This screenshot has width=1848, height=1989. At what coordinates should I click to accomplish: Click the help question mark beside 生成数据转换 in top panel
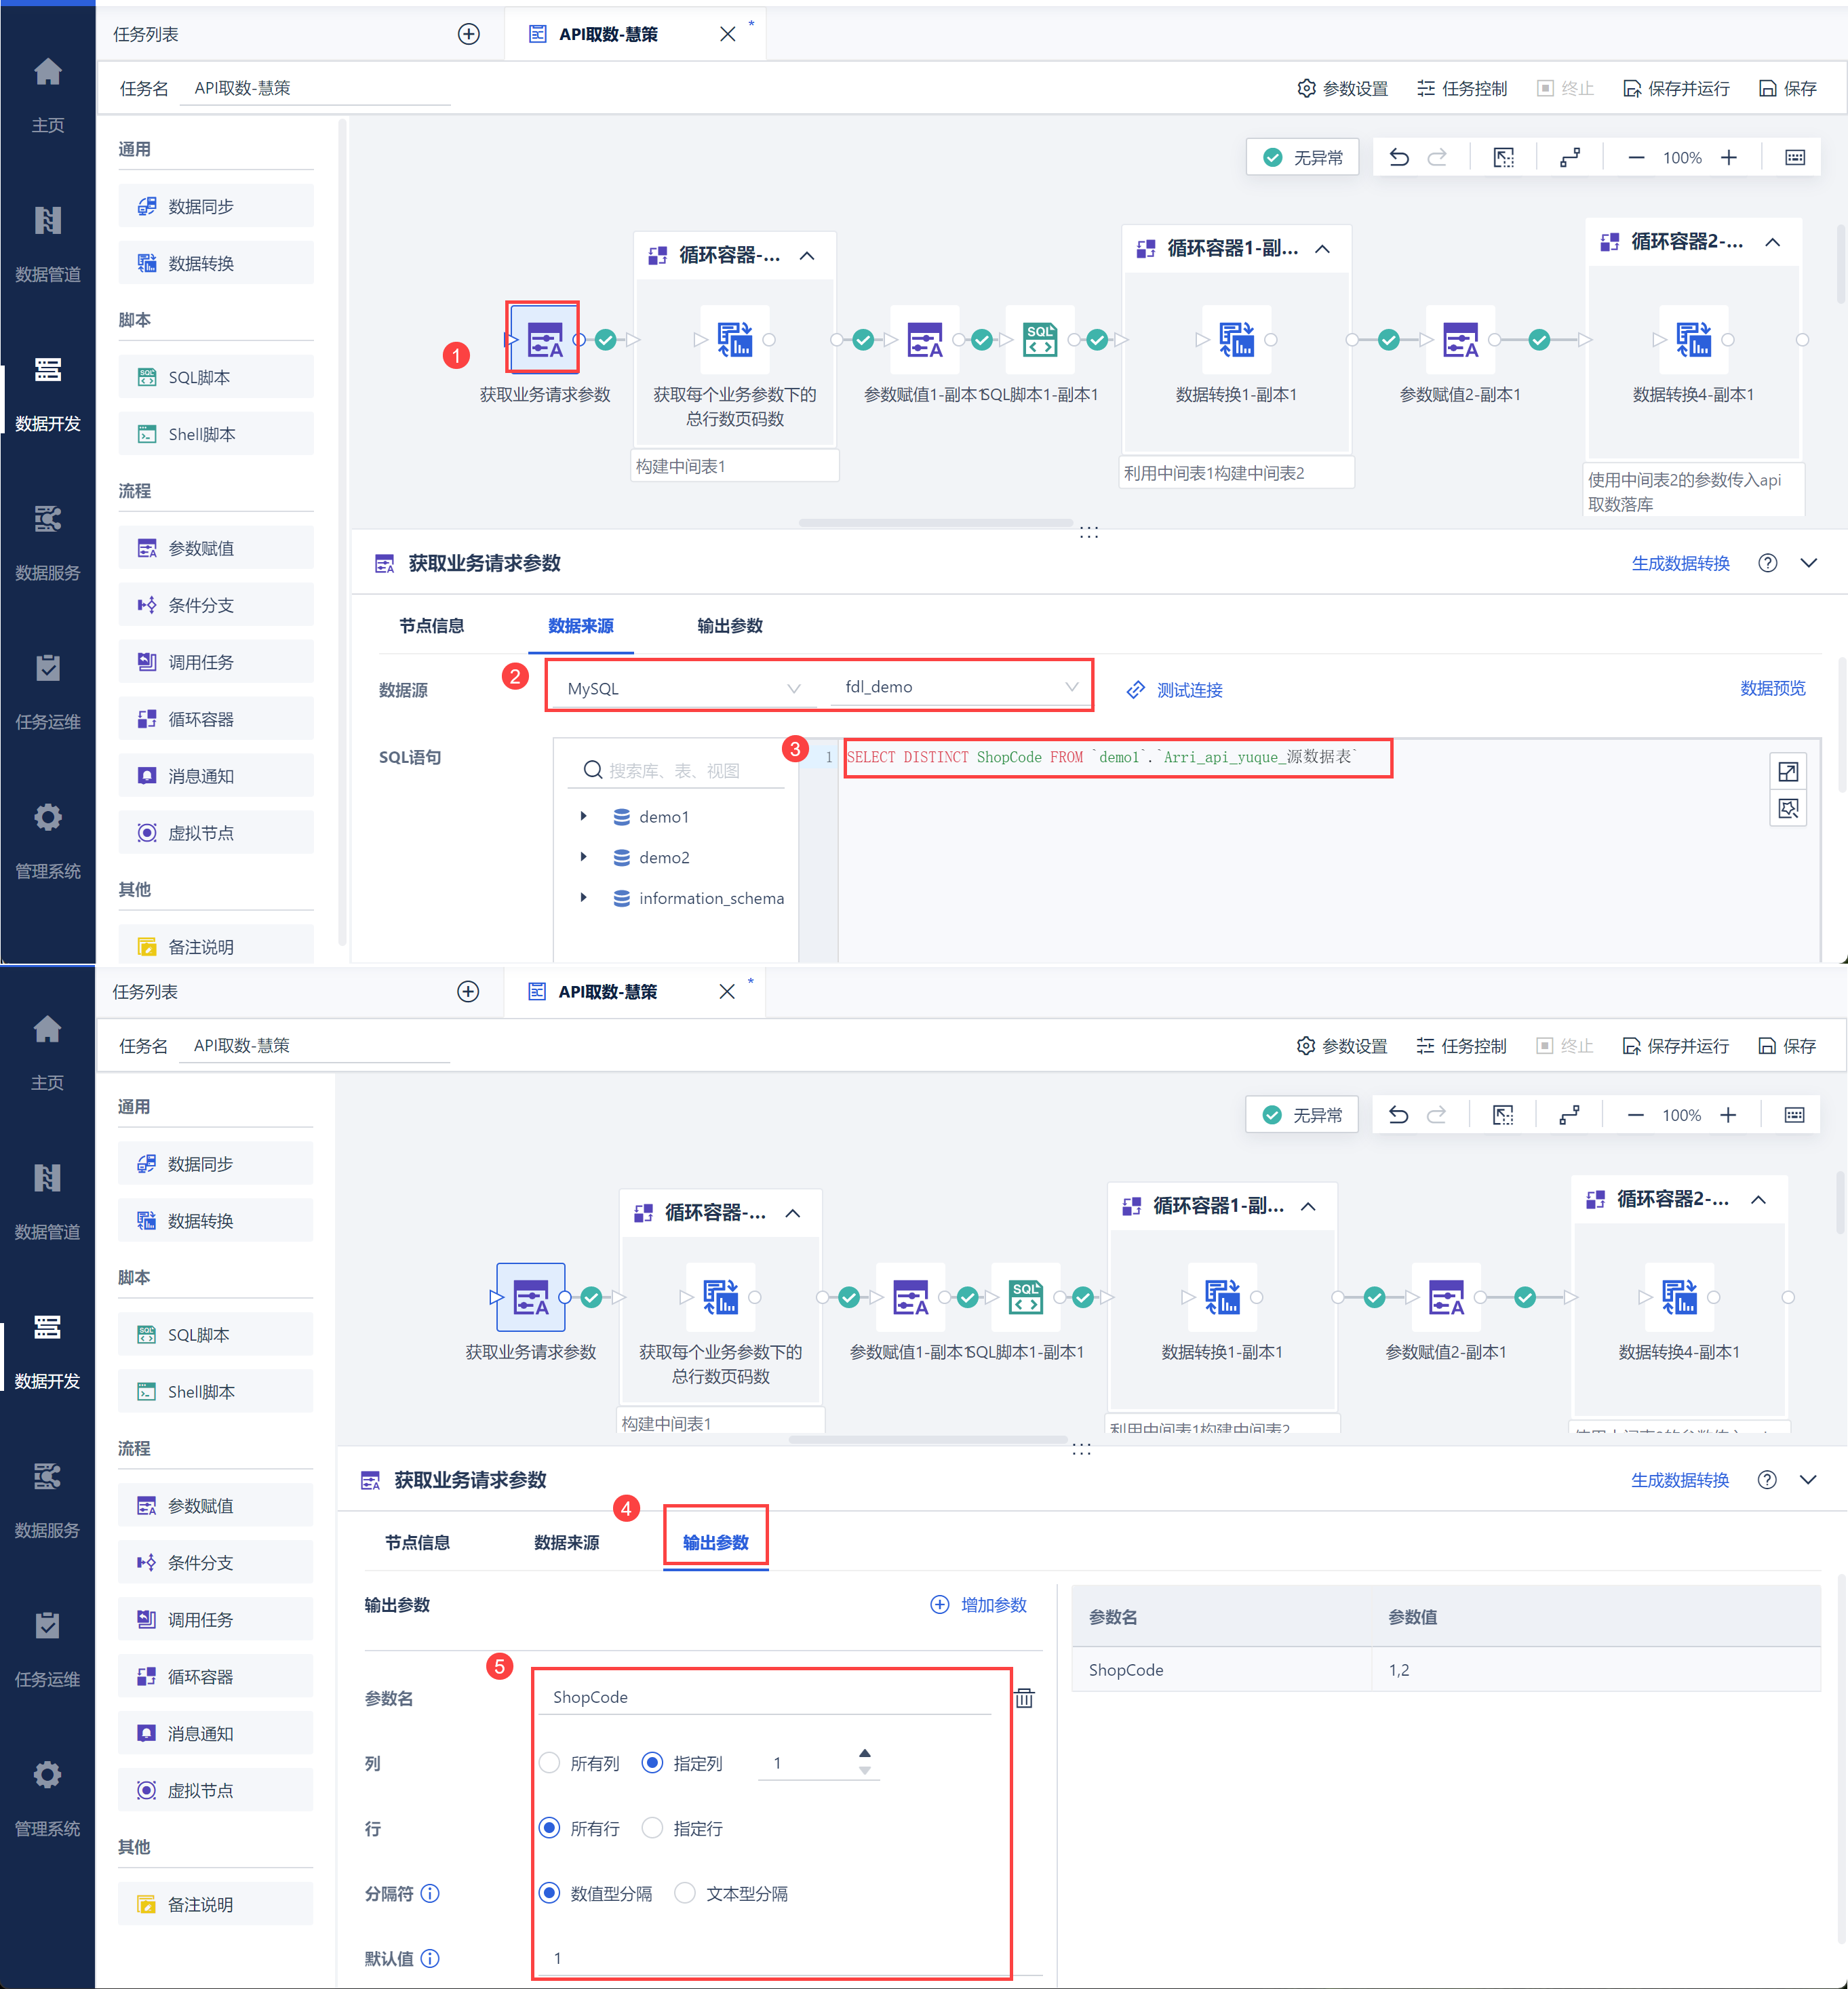pyautogui.click(x=1768, y=563)
